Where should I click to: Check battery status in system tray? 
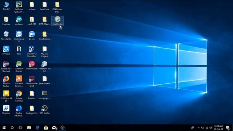[x=203, y=128]
